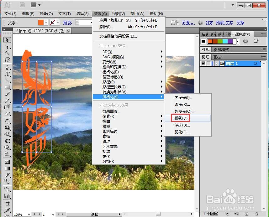269x217 pixels.
Task: Click 变换 link
Action: (240, 23)
